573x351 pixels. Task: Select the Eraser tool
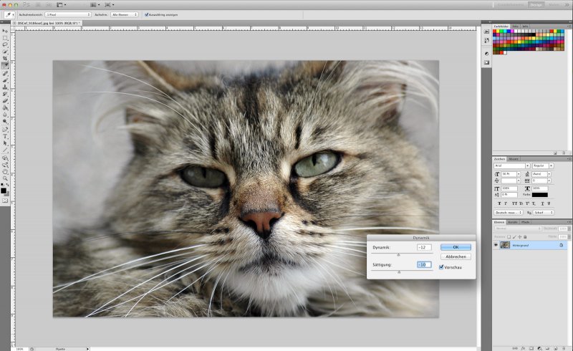click(5, 101)
